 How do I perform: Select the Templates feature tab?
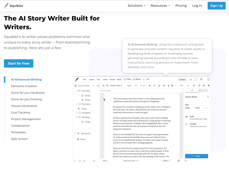tap(18, 132)
